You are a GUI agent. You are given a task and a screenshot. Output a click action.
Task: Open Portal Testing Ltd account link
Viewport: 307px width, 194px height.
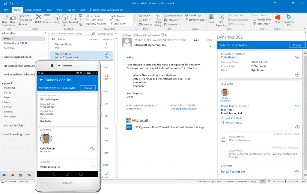[233, 172]
